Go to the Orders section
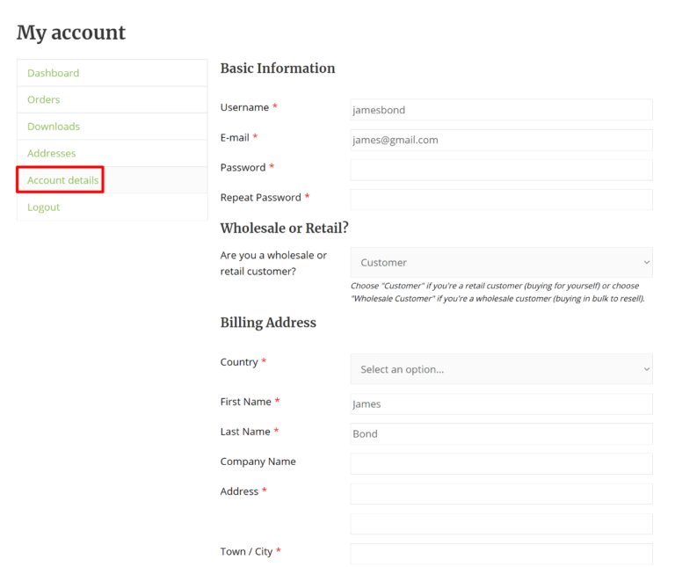Viewport: 675px width, 567px height. 43,99
